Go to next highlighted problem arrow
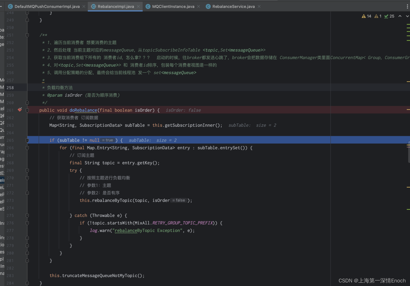Viewport: 410px width, 286px height. click(407, 16)
